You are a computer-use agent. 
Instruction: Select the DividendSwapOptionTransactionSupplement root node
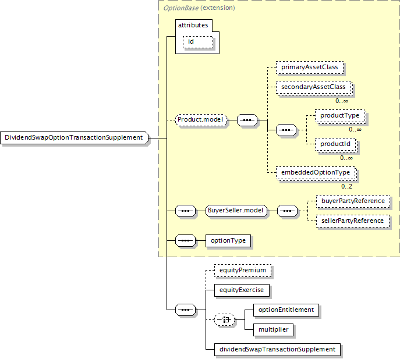click(x=74, y=138)
